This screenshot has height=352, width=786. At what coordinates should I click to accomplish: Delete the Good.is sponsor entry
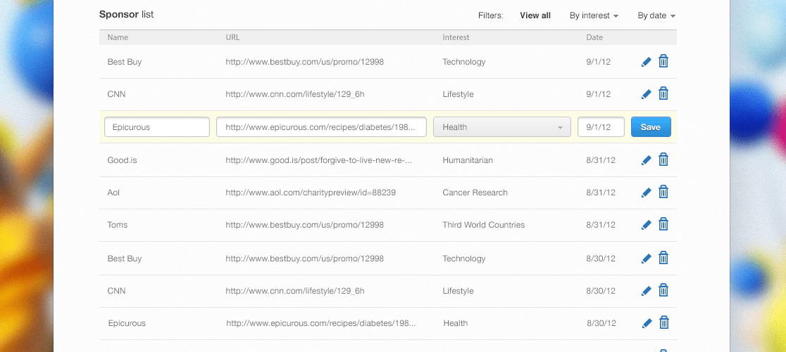click(663, 159)
